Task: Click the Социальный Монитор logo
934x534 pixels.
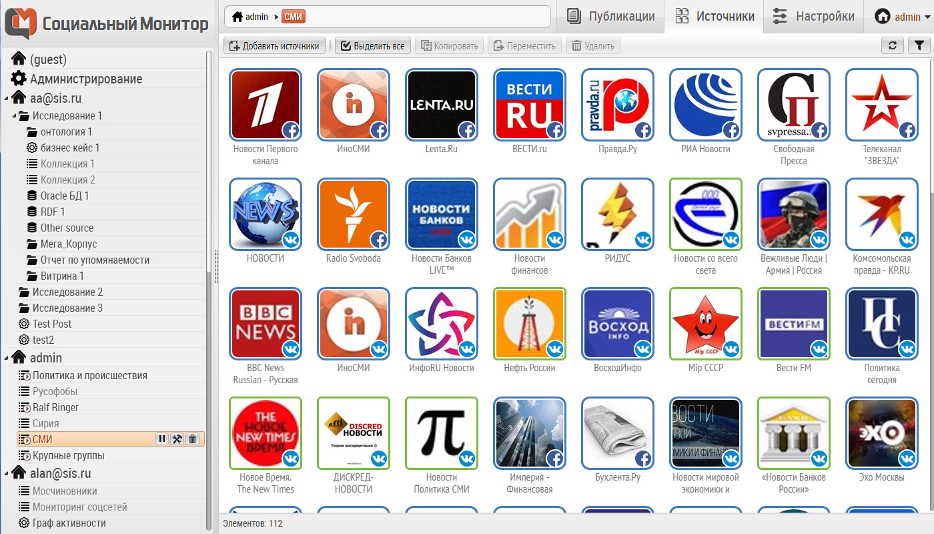Action: [107, 23]
